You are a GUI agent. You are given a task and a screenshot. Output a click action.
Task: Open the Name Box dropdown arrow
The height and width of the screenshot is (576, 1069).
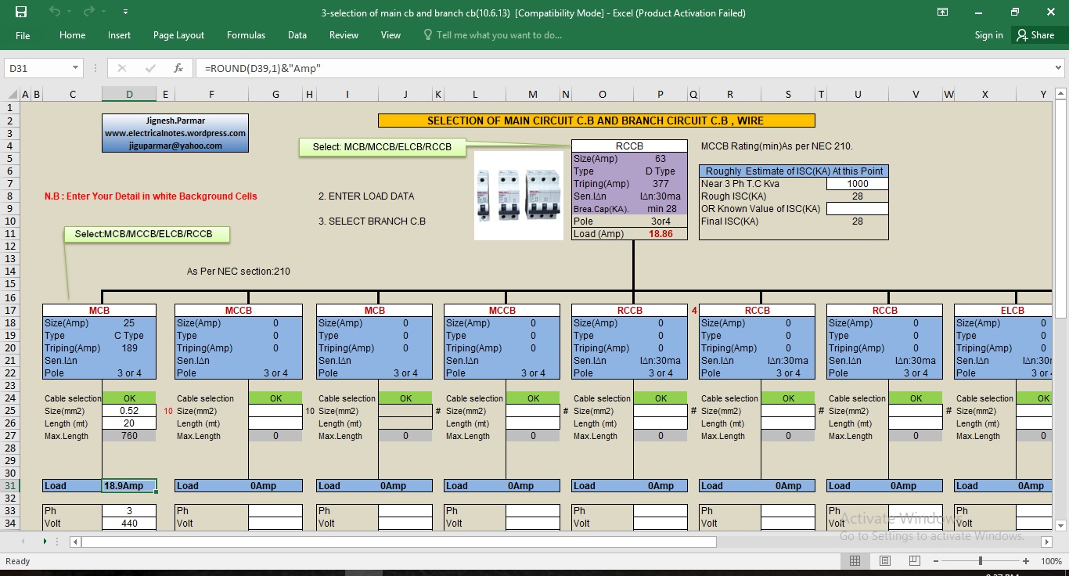pos(75,68)
